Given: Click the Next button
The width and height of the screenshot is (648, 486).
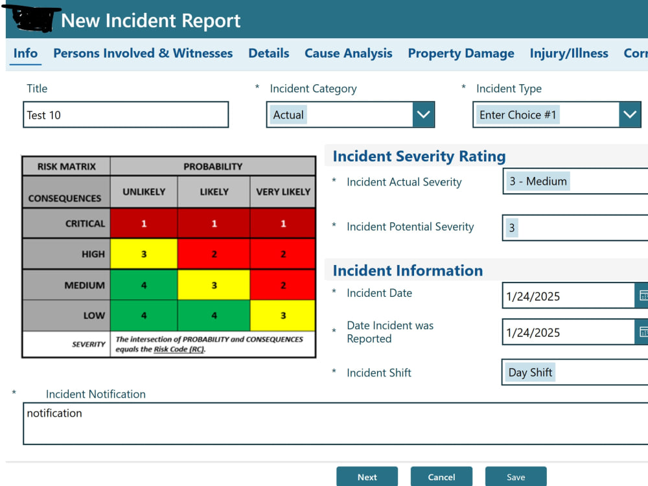Looking at the screenshot, I should [x=367, y=477].
